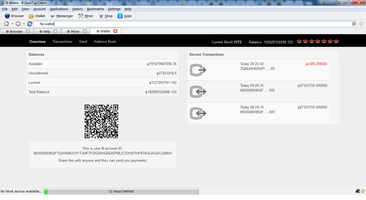This screenshot has width=366, height=200.
Task: Click the Available balance value
Action: [162, 64]
